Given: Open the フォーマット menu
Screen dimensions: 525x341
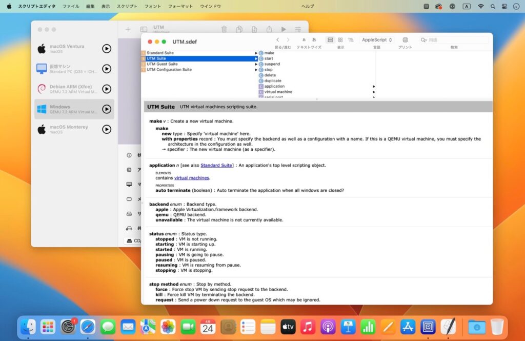Looking at the screenshot, I should tap(180, 6).
